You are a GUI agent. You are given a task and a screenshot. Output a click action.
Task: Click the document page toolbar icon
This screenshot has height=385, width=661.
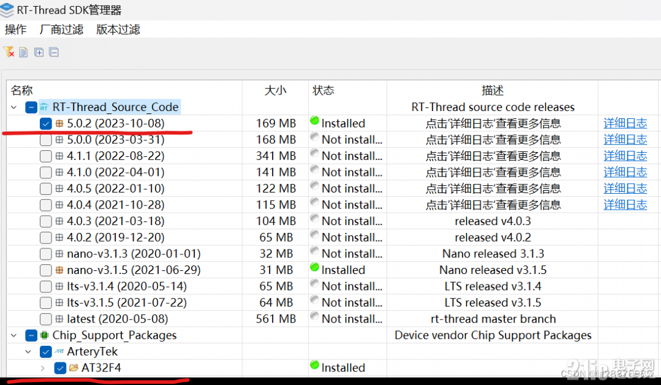[24, 52]
